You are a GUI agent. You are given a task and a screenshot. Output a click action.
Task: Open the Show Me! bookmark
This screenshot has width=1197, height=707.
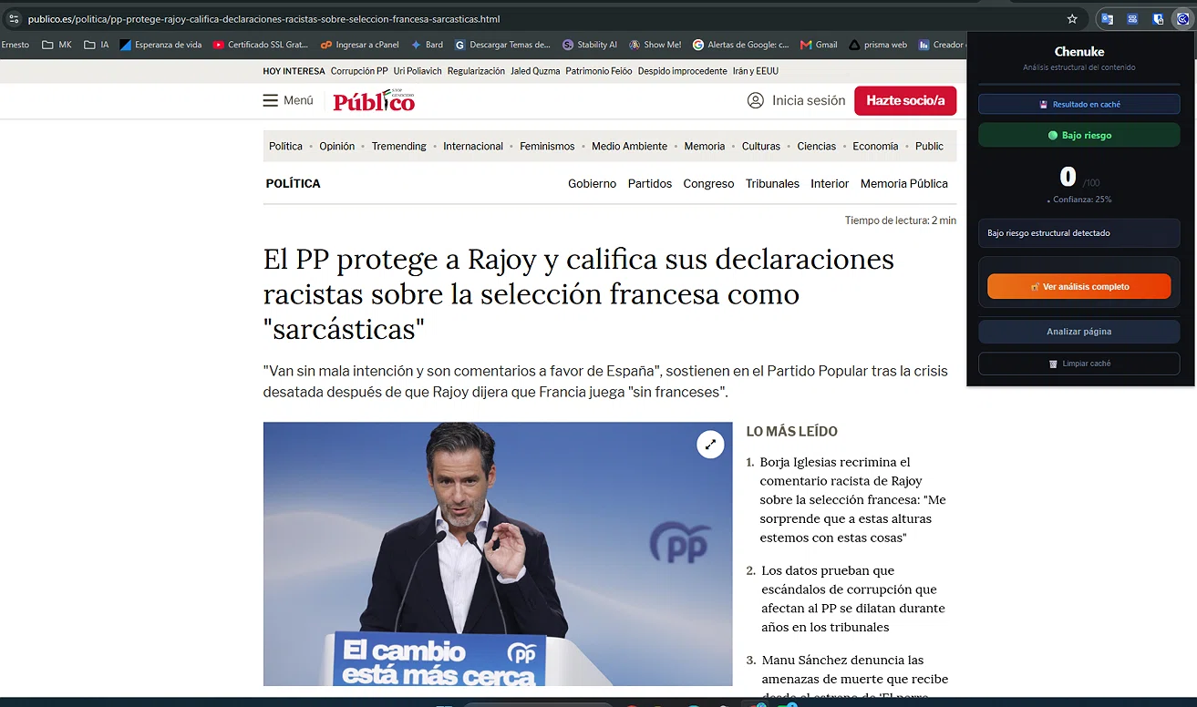[x=655, y=45]
